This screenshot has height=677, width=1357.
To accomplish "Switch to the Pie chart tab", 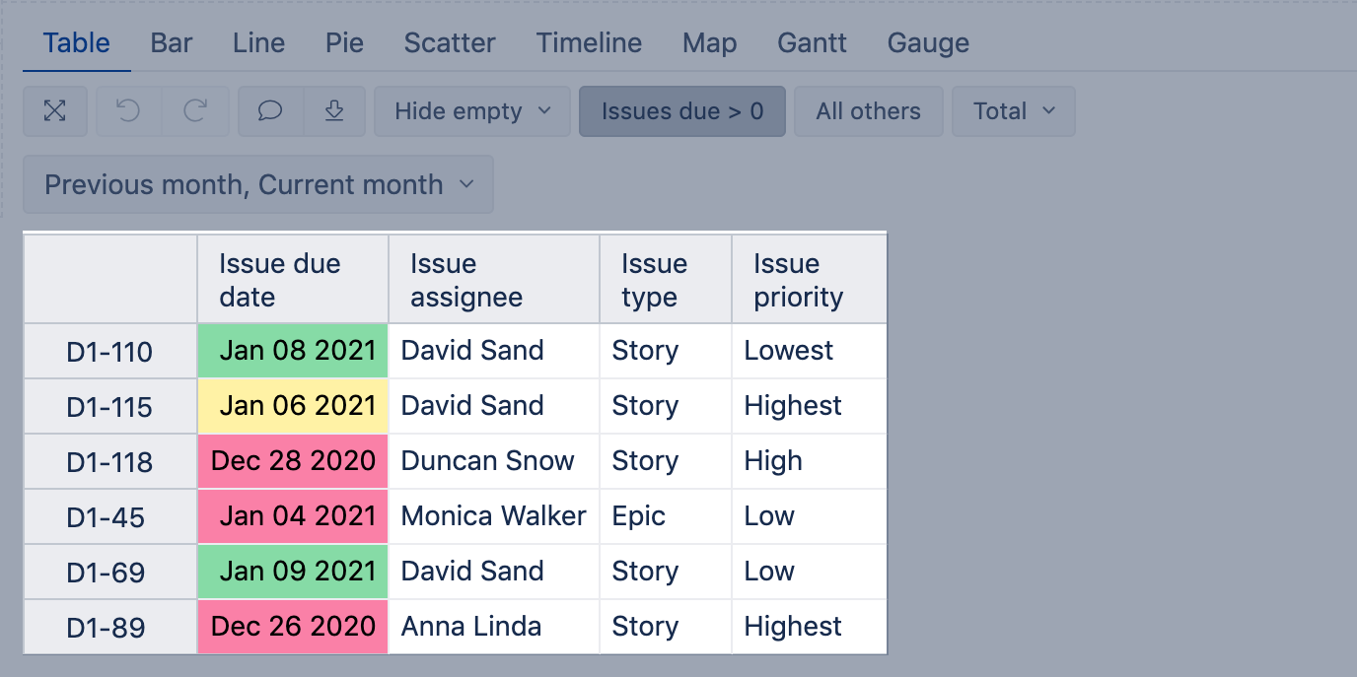I will (x=344, y=43).
